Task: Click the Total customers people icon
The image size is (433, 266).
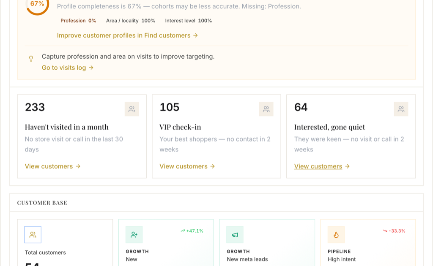Action: click(x=33, y=235)
